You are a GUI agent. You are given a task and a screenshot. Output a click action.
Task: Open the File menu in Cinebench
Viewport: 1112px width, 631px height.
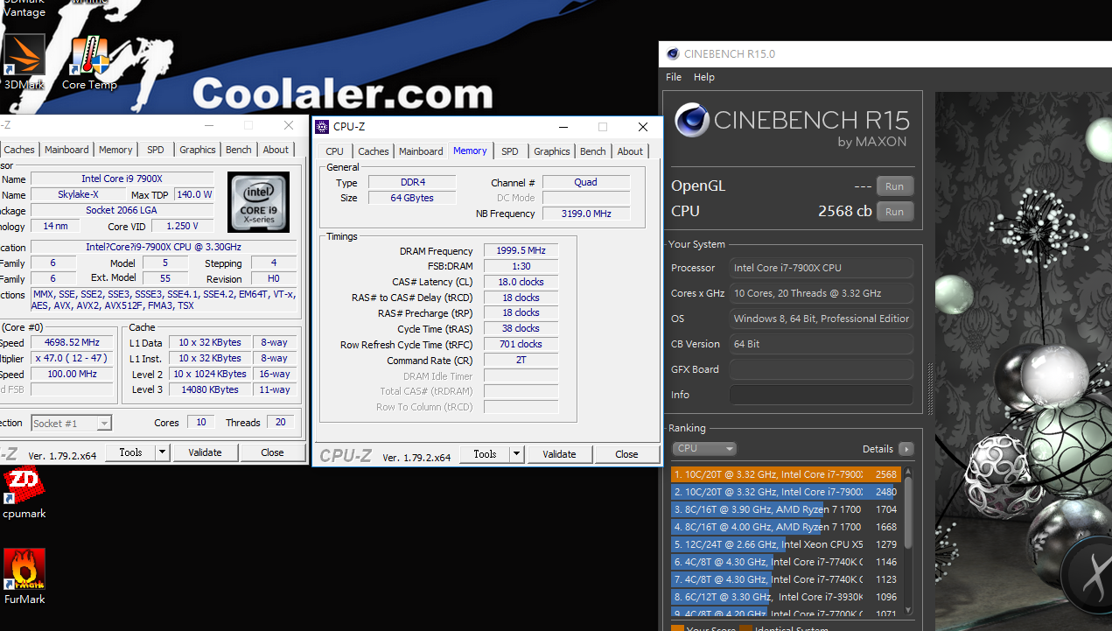point(674,77)
